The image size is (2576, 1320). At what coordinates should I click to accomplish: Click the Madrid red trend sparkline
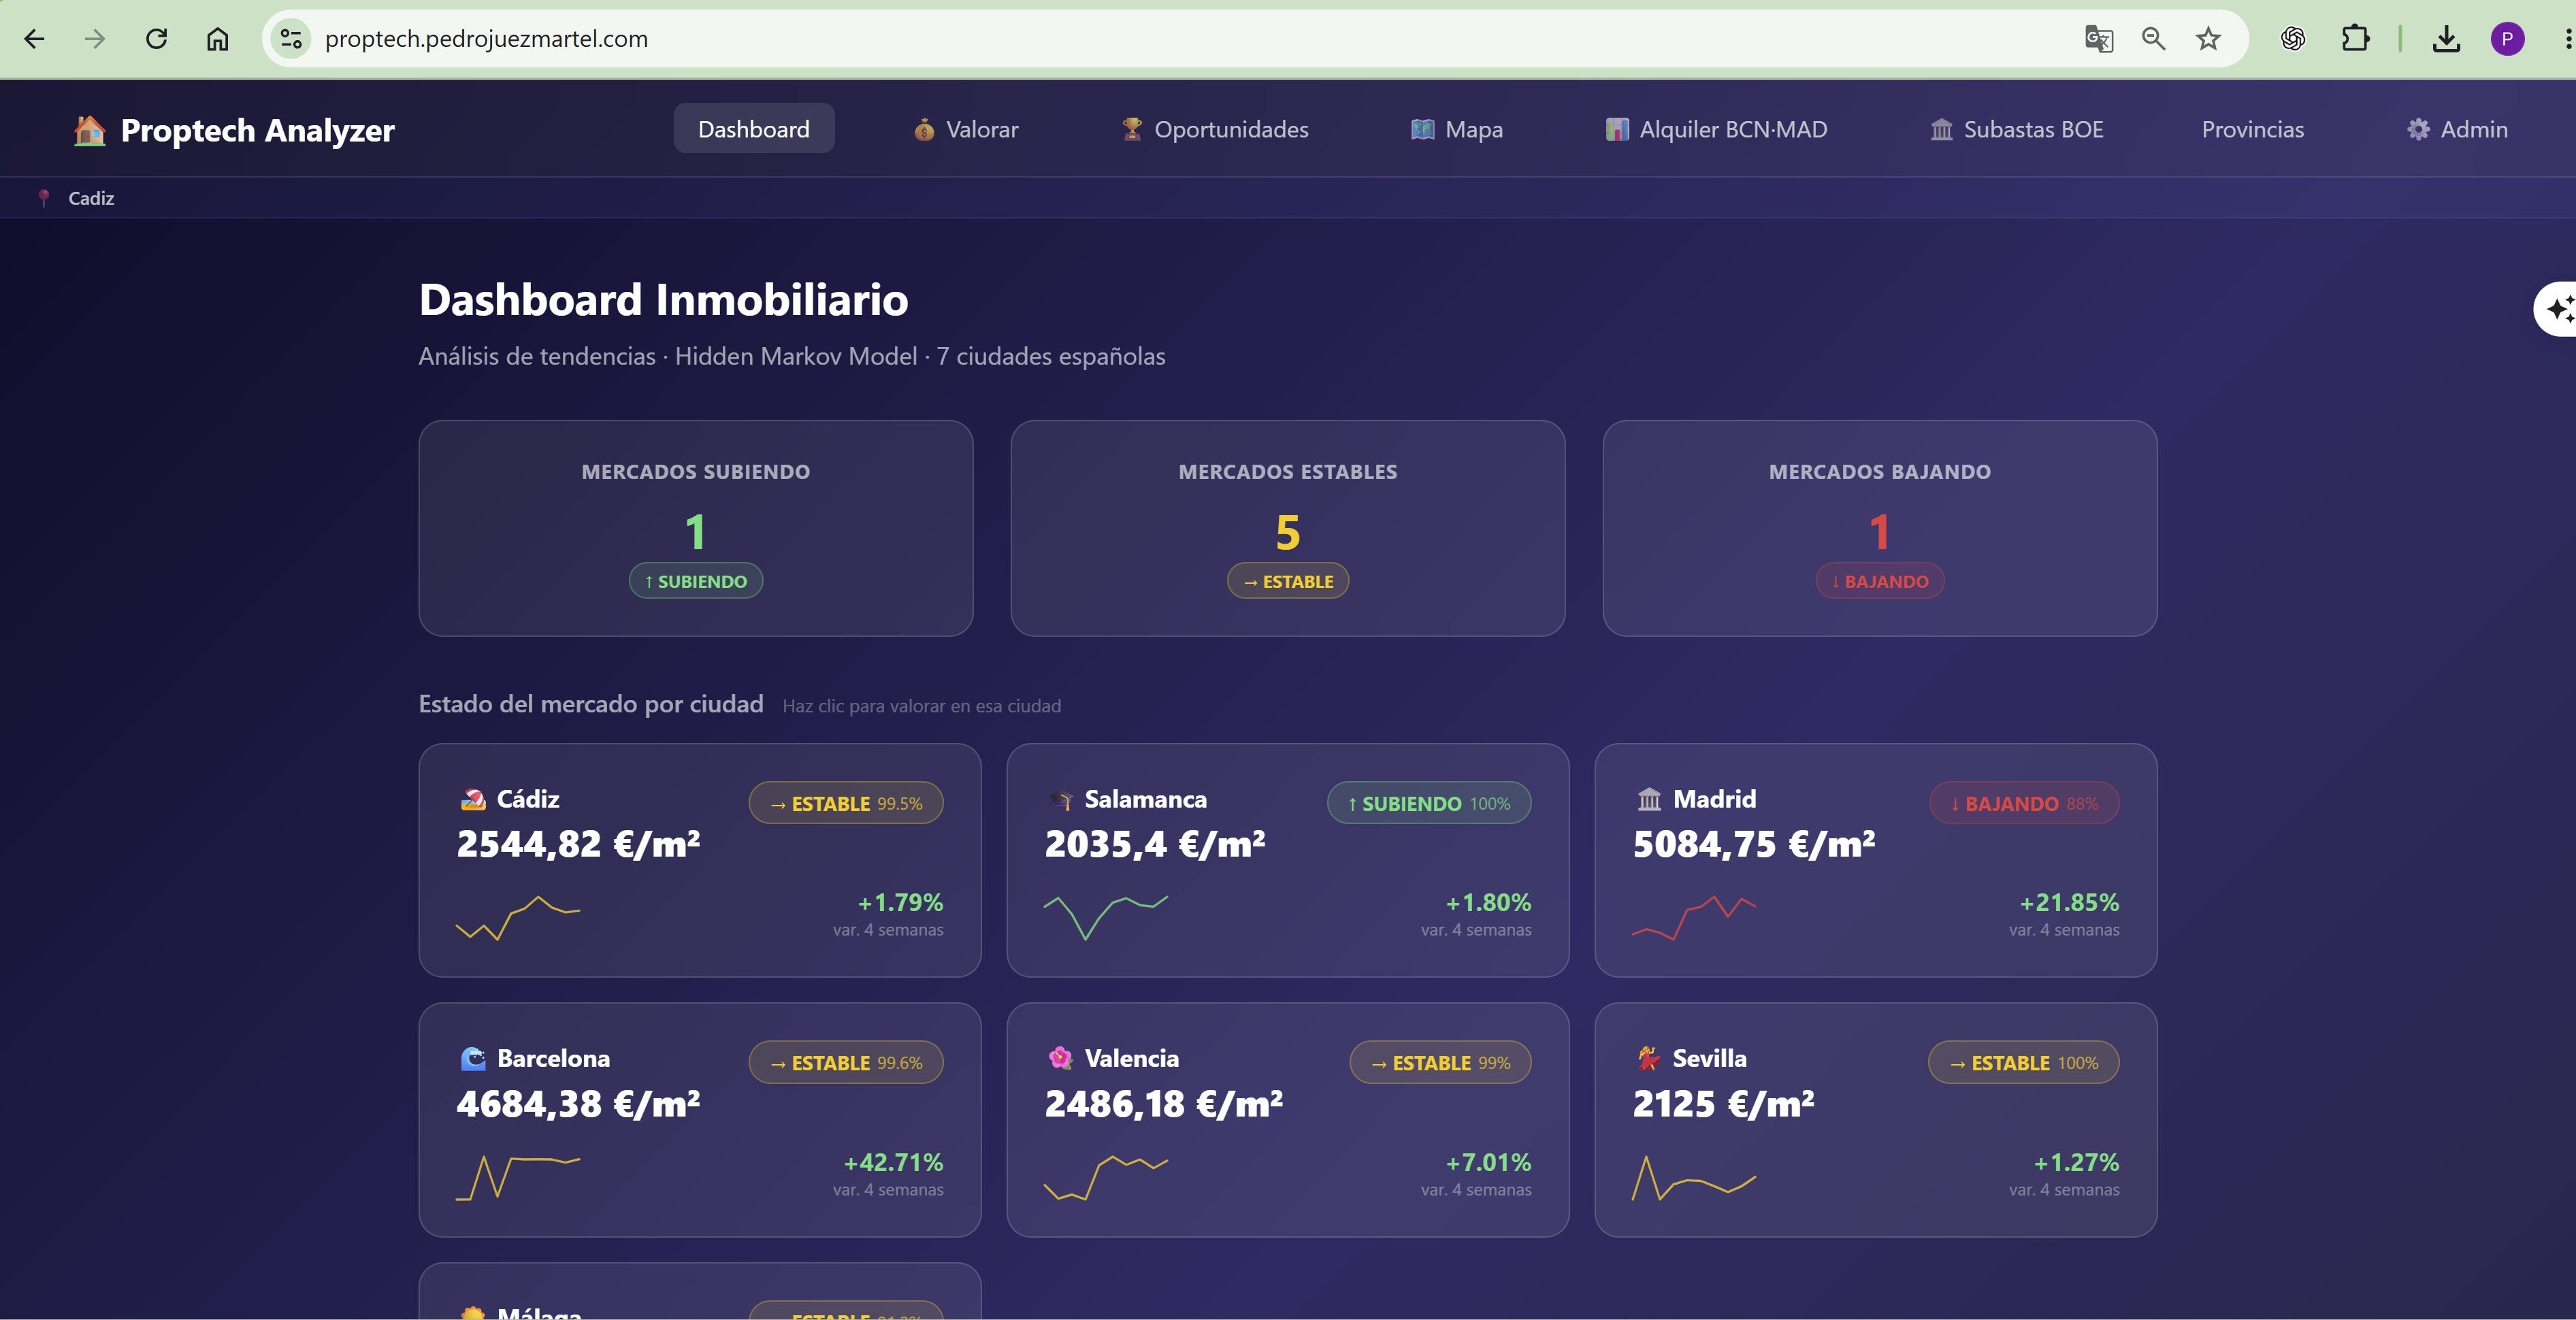click(1694, 918)
